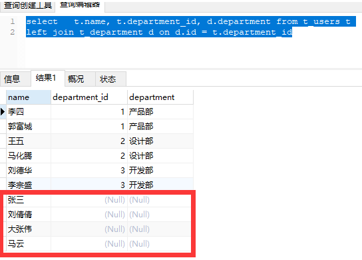Image resolution: width=362 pixels, height=260 pixels.
Task: Click Null department in 马云 row
Action: tap(159, 244)
